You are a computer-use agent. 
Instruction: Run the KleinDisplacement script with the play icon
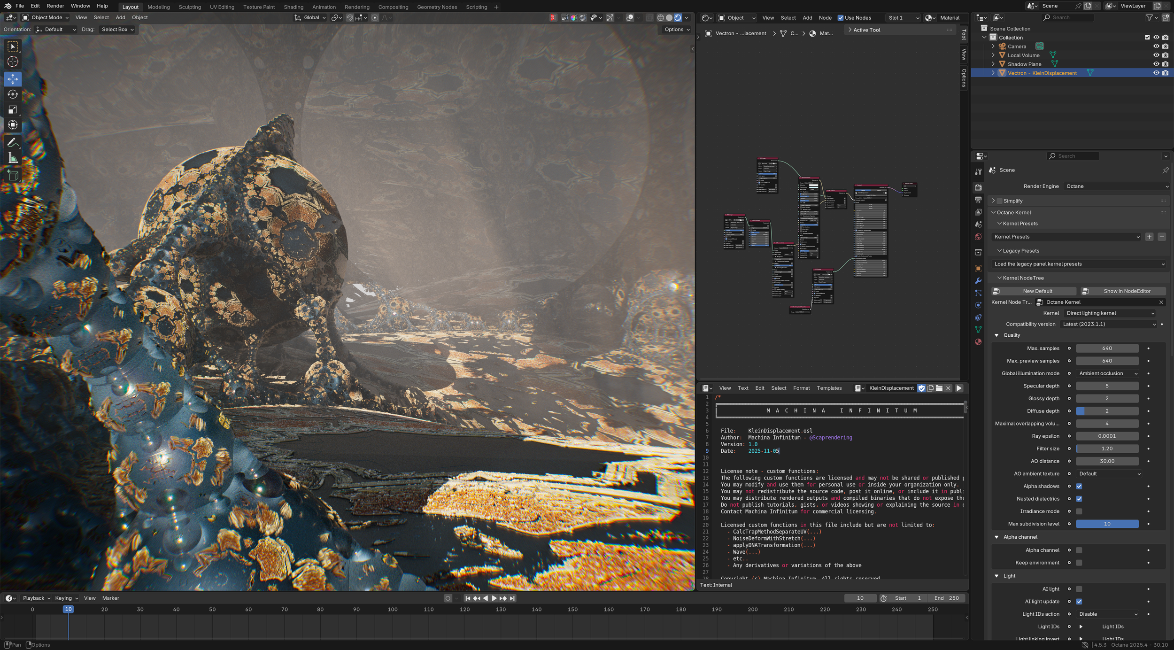click(959, 388)
